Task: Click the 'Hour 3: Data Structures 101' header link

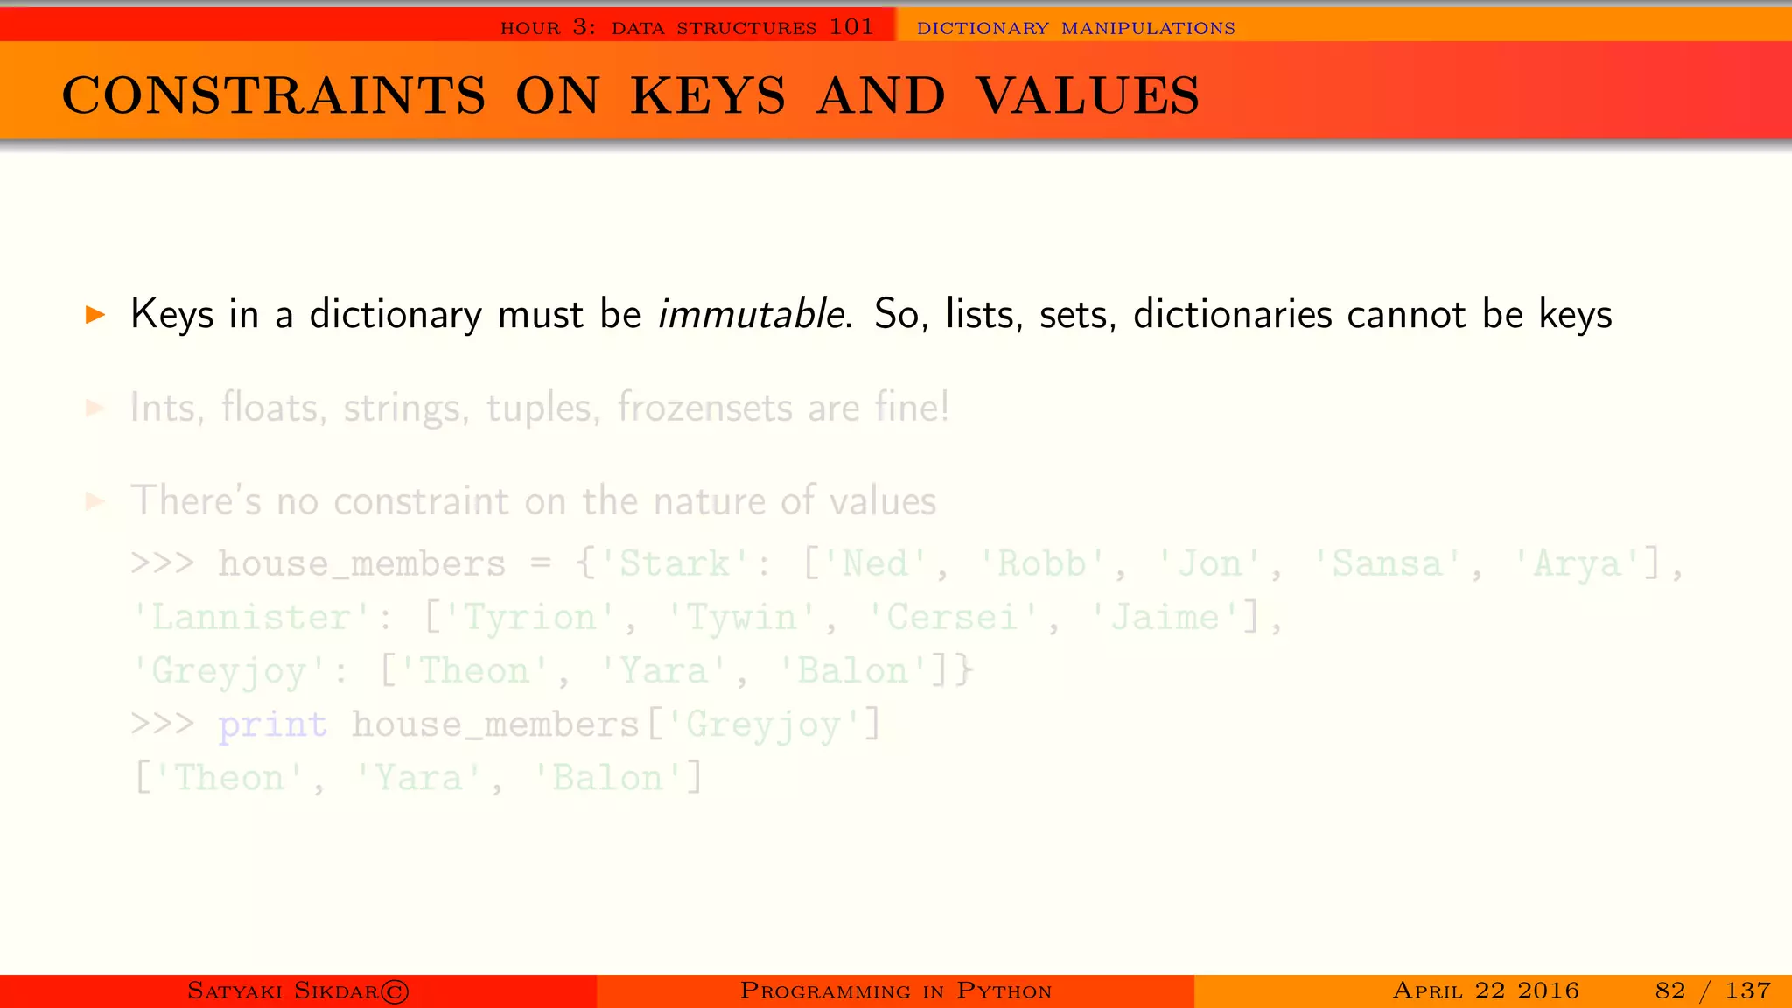Action: (x=687, y=27)
